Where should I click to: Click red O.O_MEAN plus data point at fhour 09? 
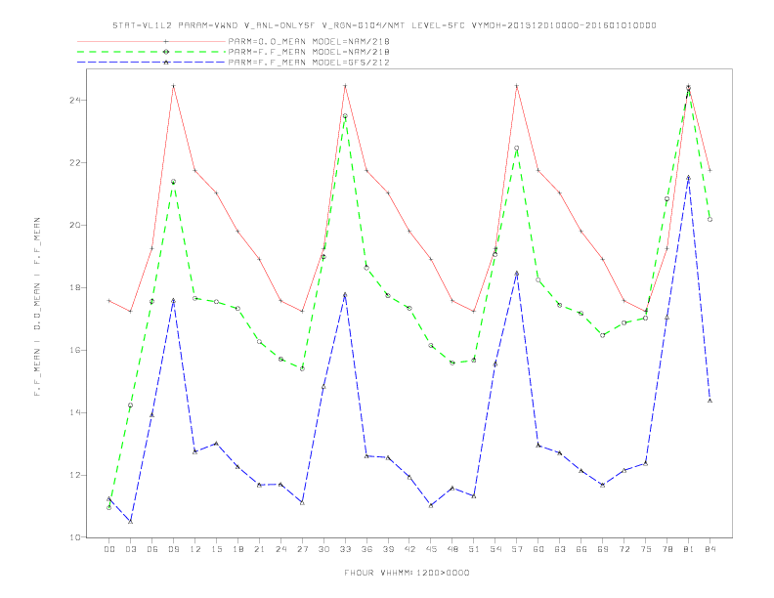click(173, 86)
